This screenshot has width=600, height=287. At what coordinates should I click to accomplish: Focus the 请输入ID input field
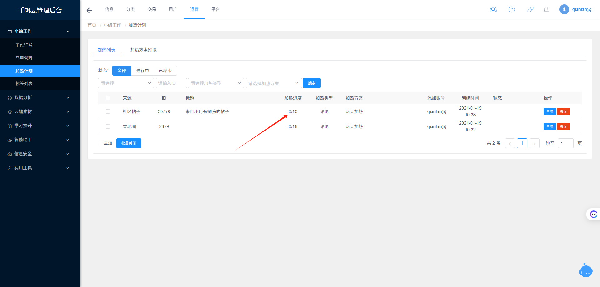(x=171, y=83)
